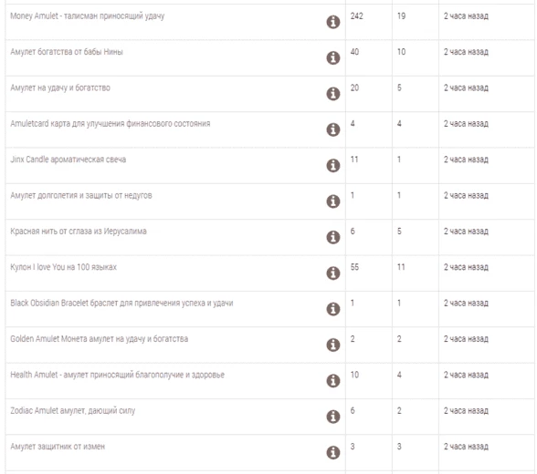Show info for Amuletcard карта row
The width and height of the screenshot is (537, 474).
(332, 129)
